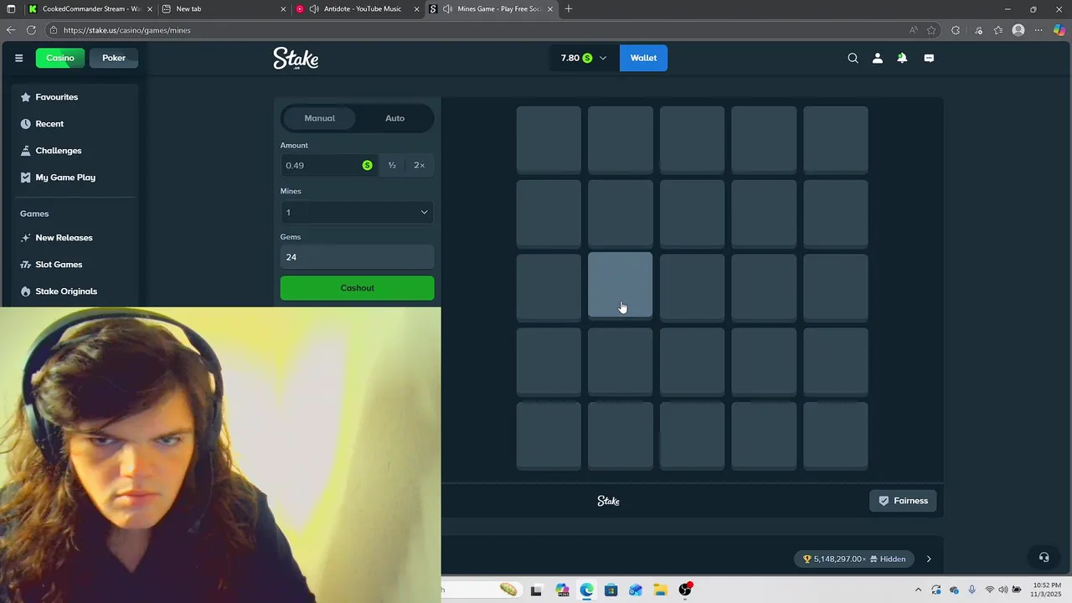The width and height of the screenshot is (1072, 603).
Task: Open Edge Copilot sidebar icon
Action: coord(1059,30)
